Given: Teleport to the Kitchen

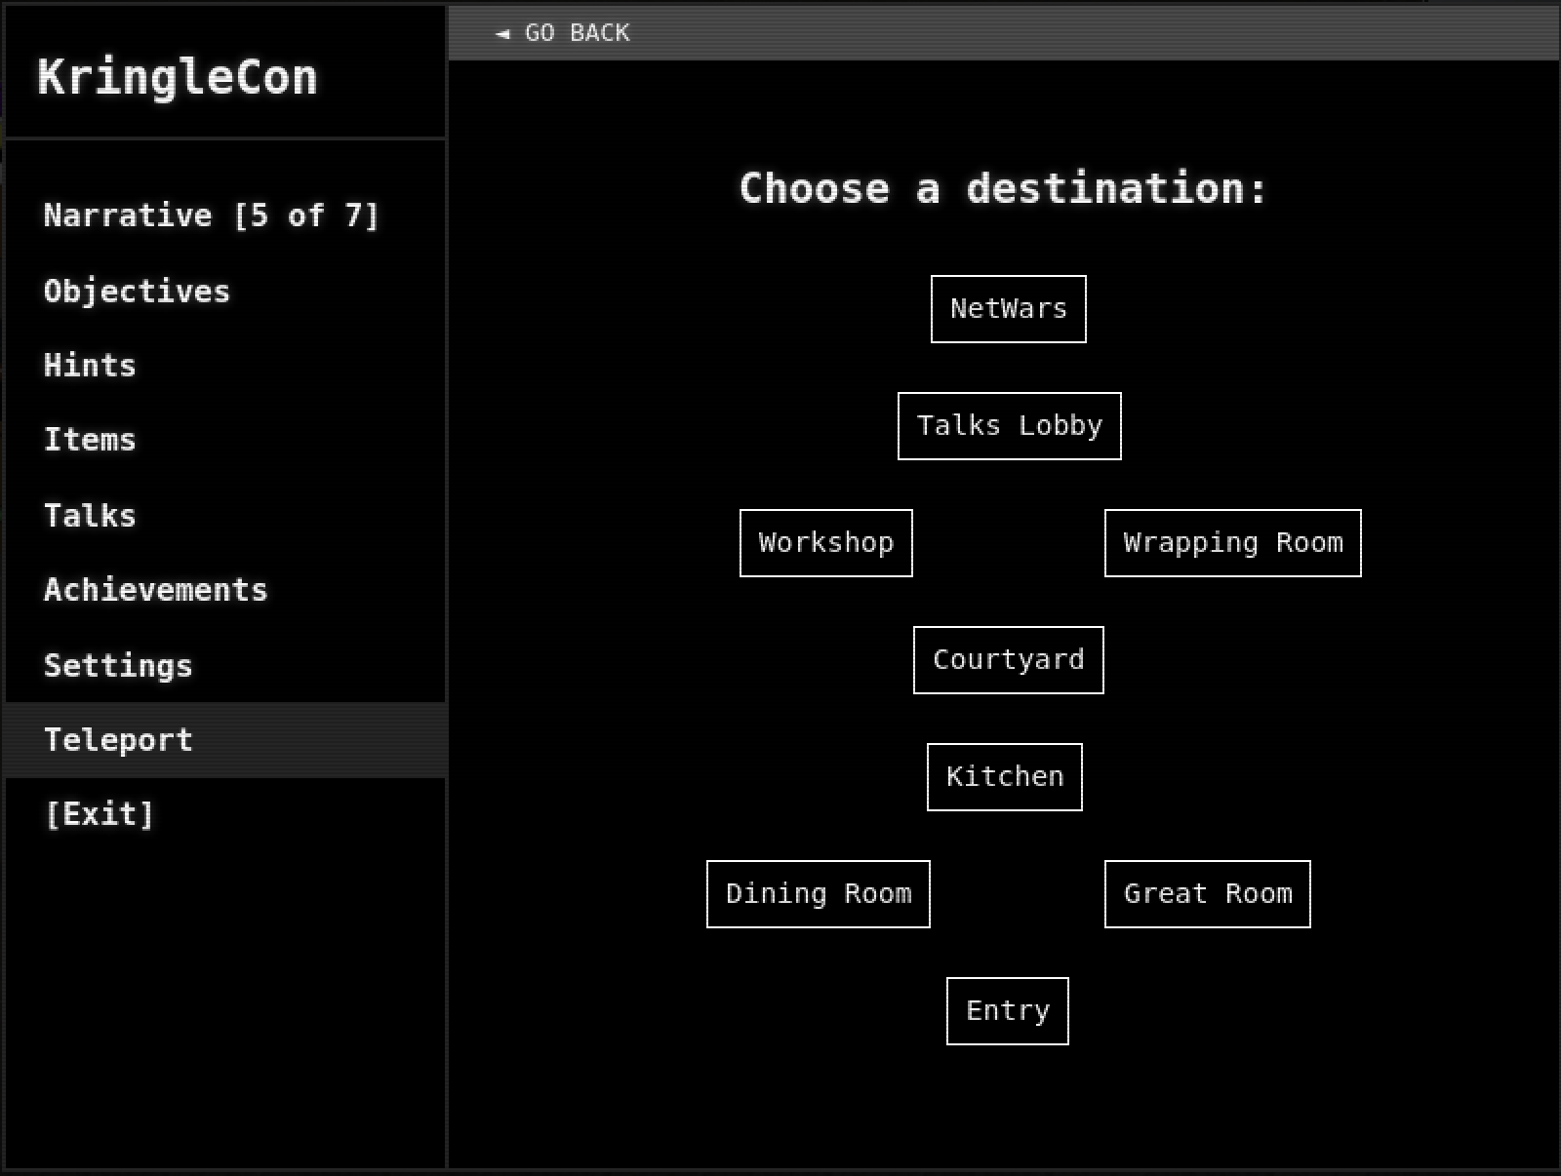Looking at the screenshot, I should tap(1004, 777).
